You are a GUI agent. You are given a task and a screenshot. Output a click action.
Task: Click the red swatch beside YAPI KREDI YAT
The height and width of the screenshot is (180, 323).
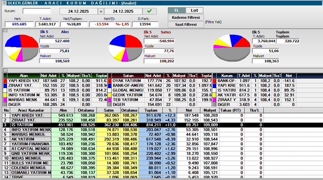click(x=5, y=81)
